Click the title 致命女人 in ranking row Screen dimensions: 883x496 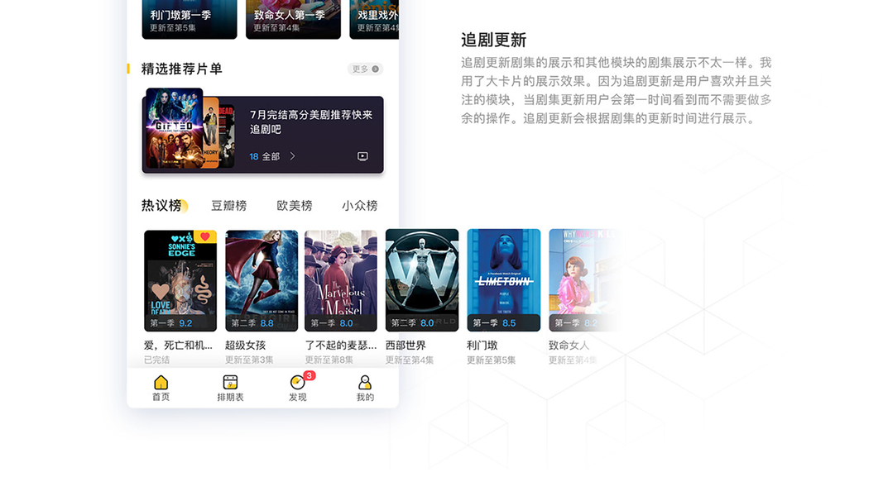569,346
